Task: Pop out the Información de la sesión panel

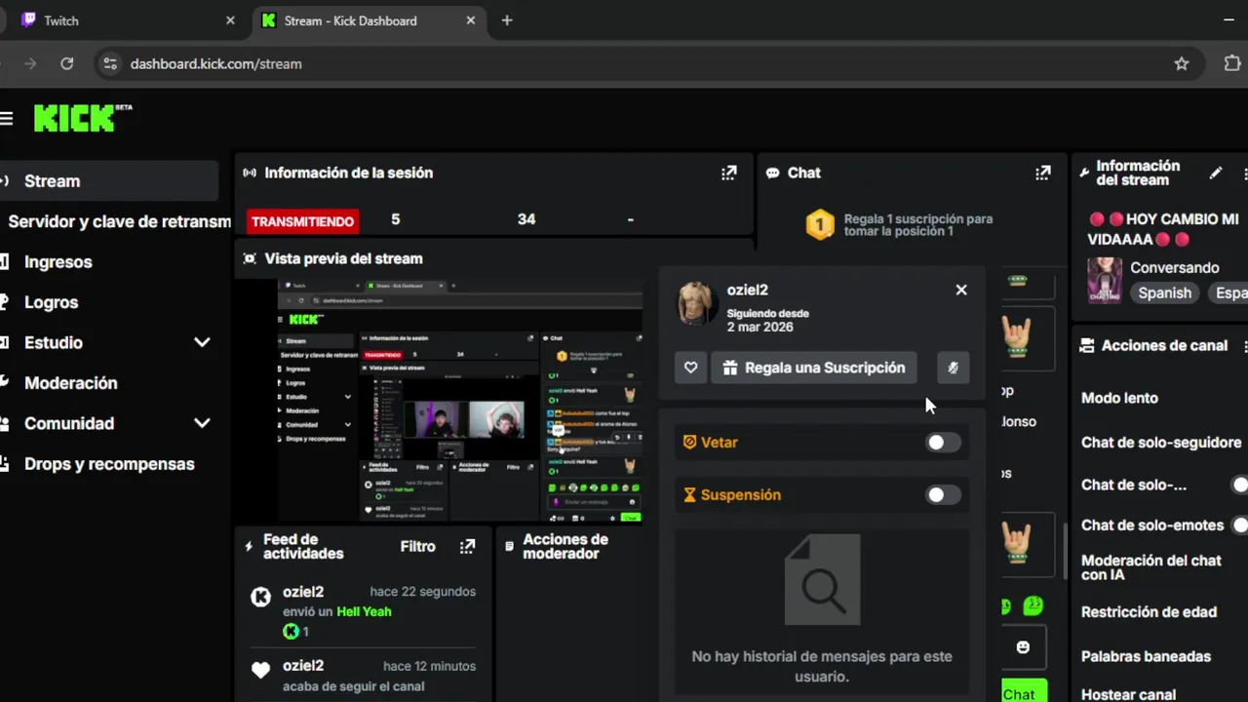Action: click(728, 173)
